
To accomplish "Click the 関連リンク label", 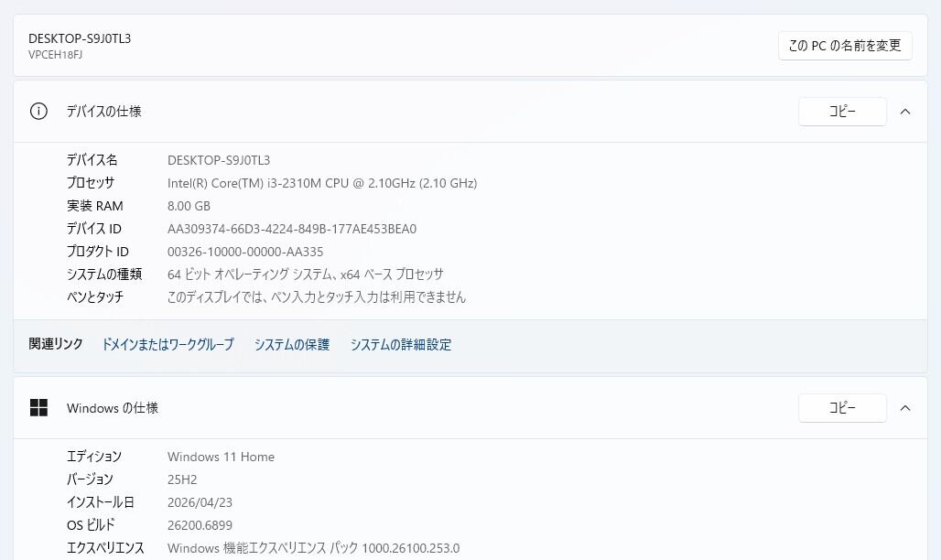I will tap(56, 344).
